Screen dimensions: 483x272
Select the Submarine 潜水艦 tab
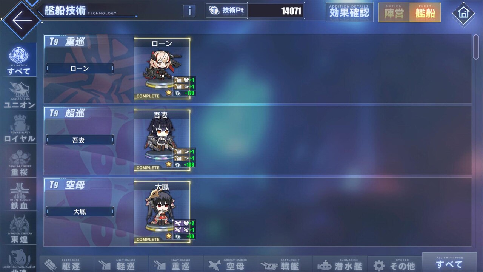[x=340, y=264]
